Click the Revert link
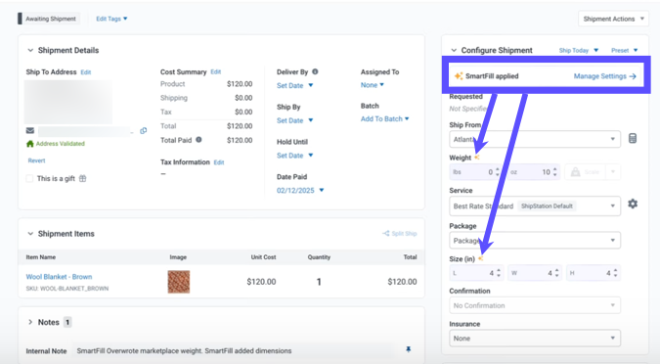 coord(36,160)
